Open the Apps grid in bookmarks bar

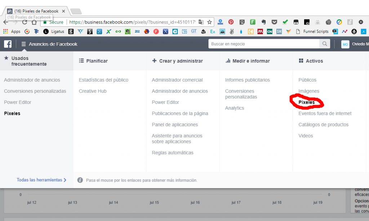click(12, 31)
